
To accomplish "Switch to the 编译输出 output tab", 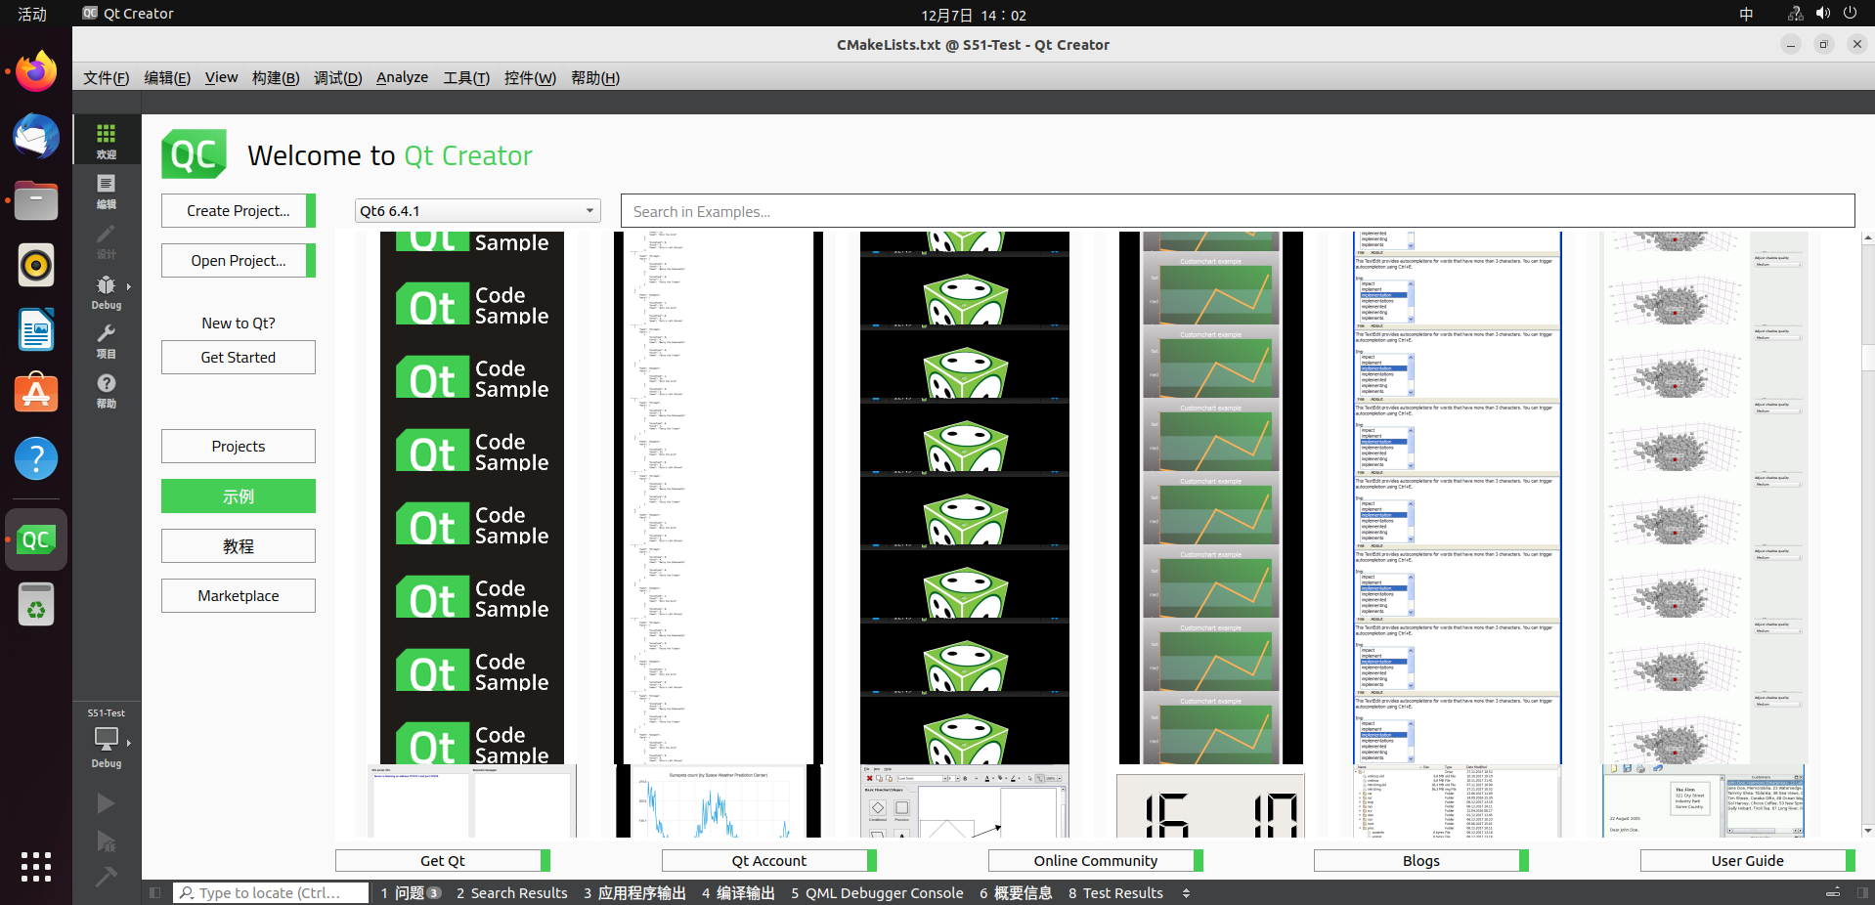I will tap(738, 893).
